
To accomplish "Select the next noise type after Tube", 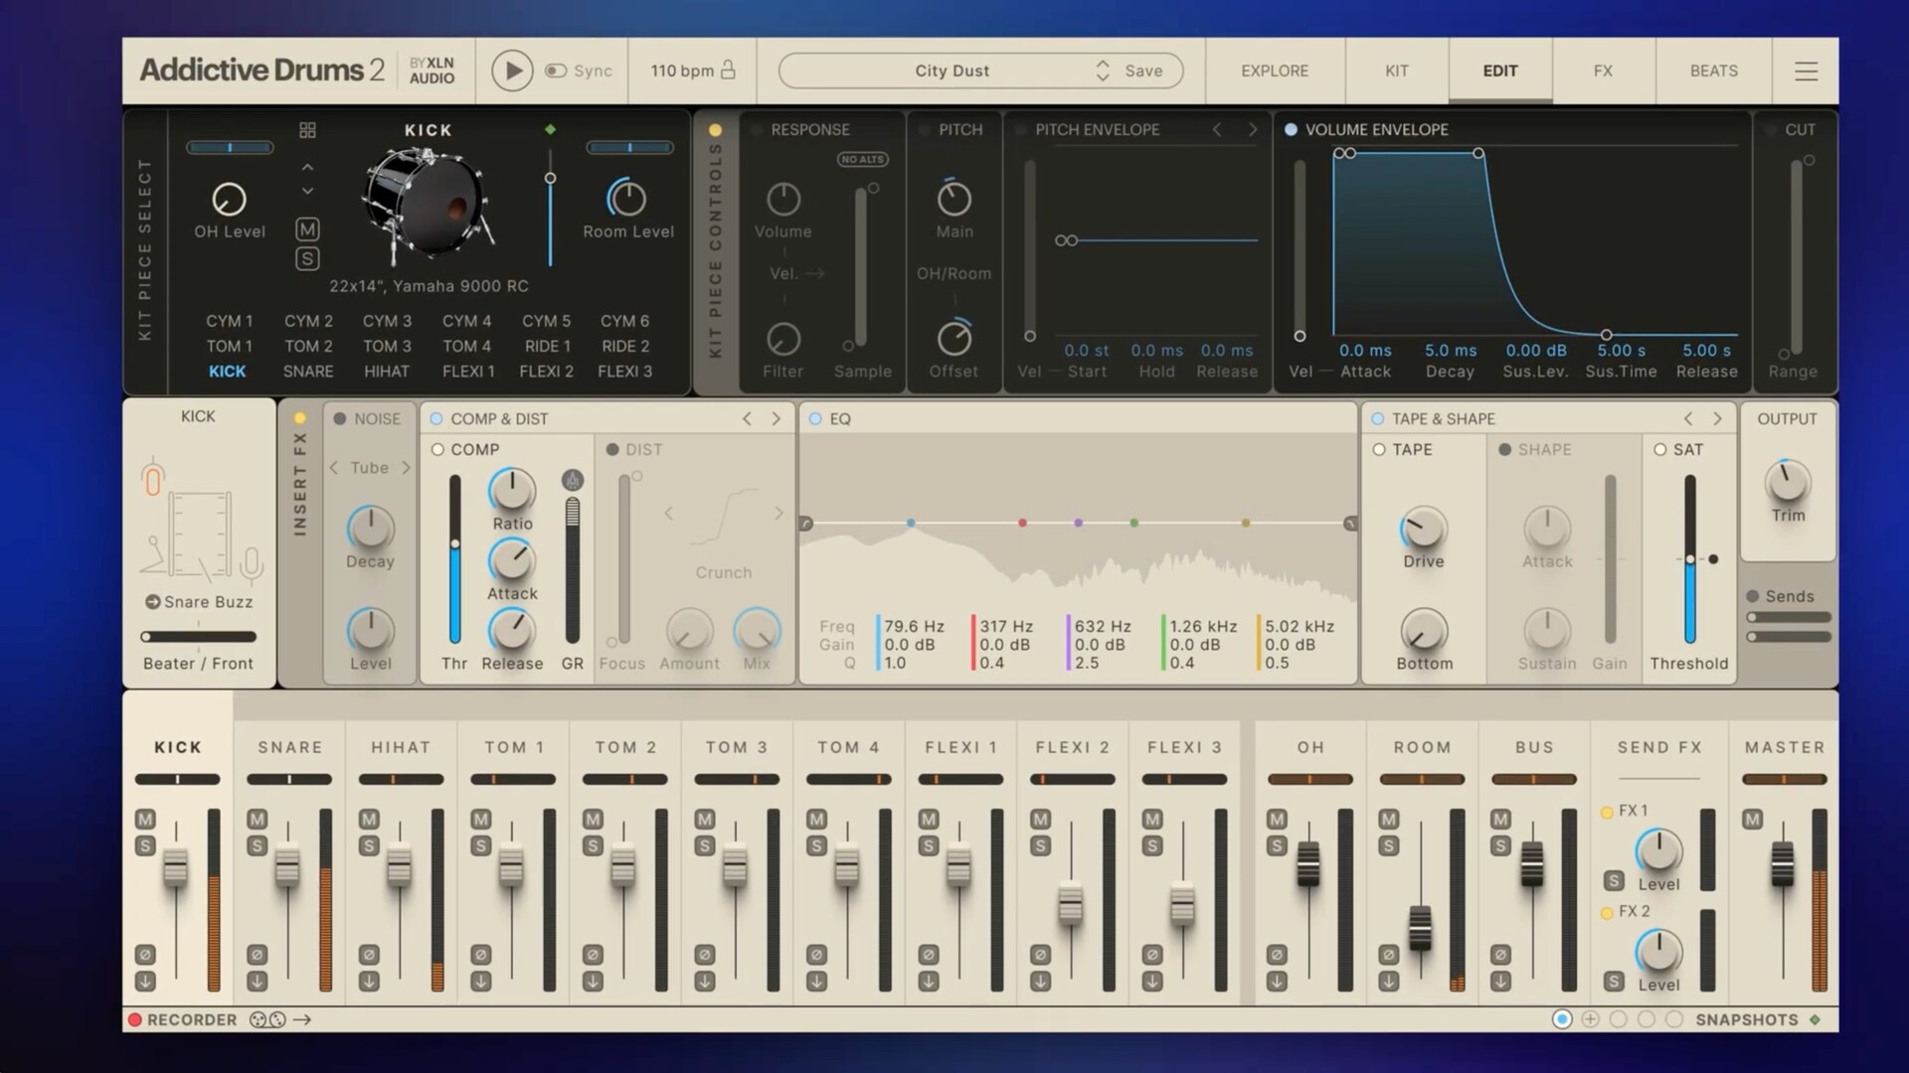I will tap(406, 468).
